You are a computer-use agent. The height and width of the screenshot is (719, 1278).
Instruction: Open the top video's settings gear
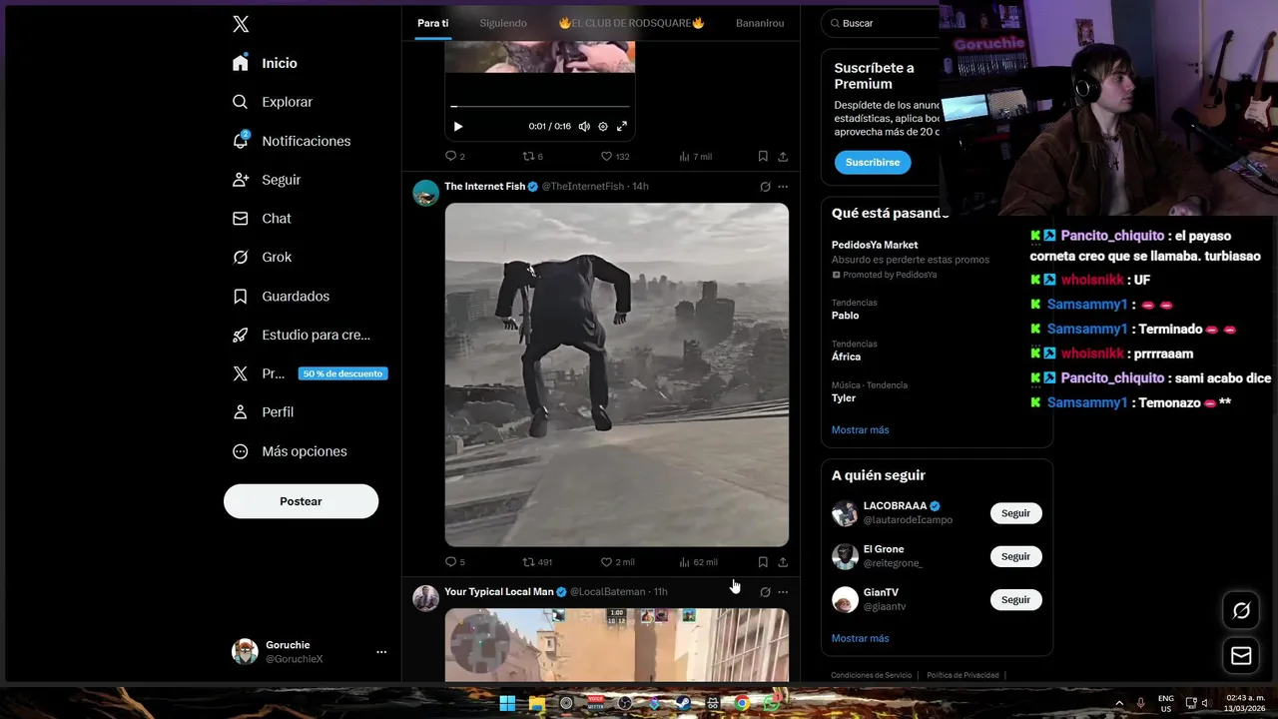pyautogui.click(x=603, y=127)
